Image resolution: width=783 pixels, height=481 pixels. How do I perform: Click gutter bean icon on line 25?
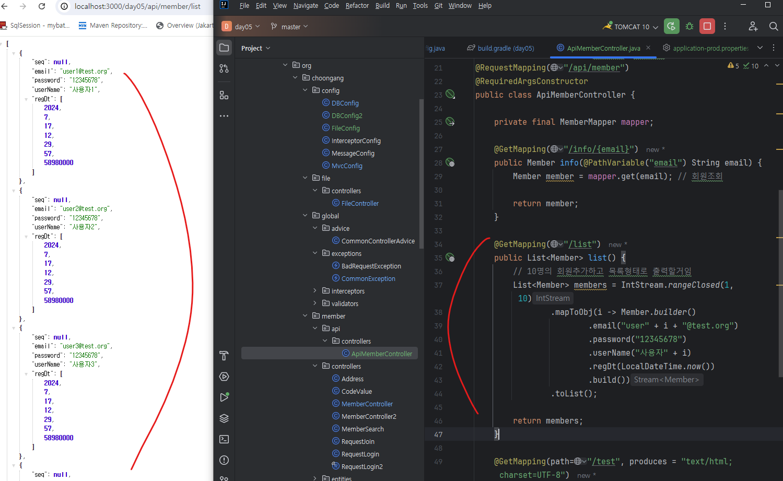pyautogui.click(x=450, y=122)
